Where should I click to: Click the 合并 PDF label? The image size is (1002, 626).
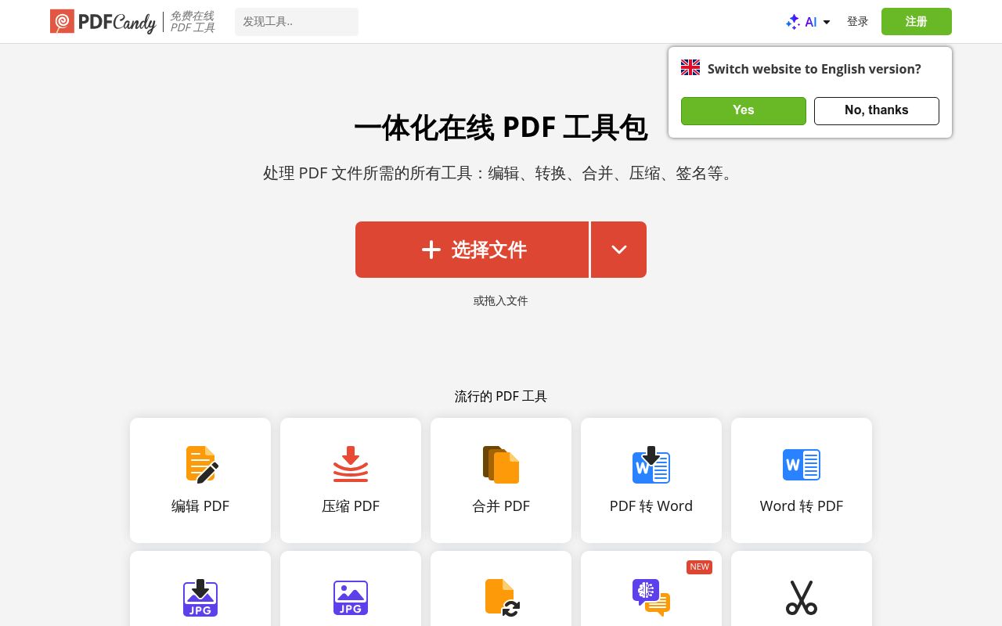click(x=501, y=506)
